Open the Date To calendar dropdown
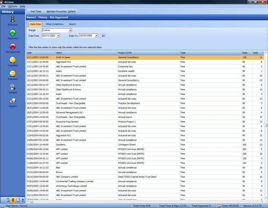 [96, 36]
